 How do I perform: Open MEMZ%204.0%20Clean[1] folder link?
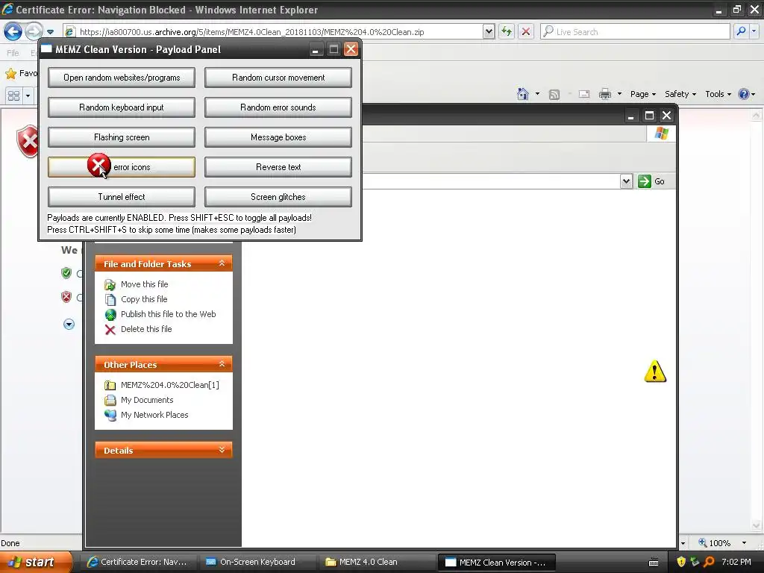pyautogui.click(x=169, y=385)
